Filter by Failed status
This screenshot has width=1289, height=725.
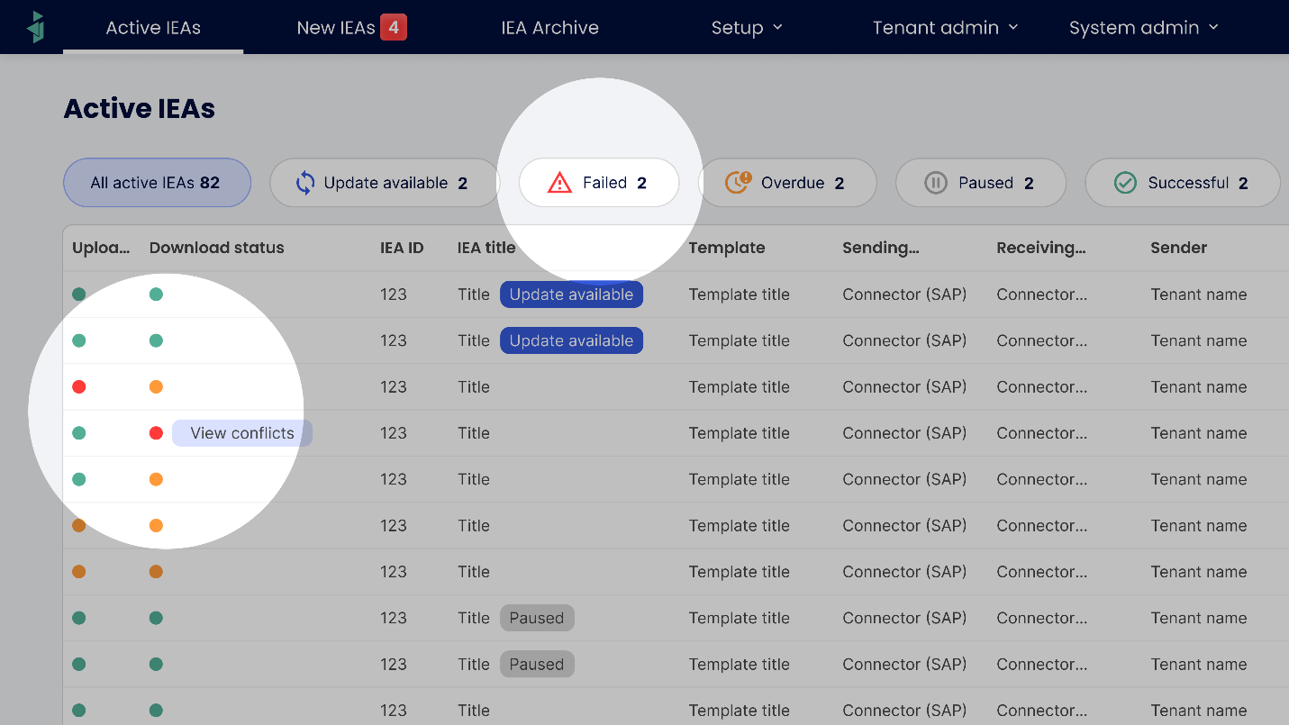coord(599,183)
